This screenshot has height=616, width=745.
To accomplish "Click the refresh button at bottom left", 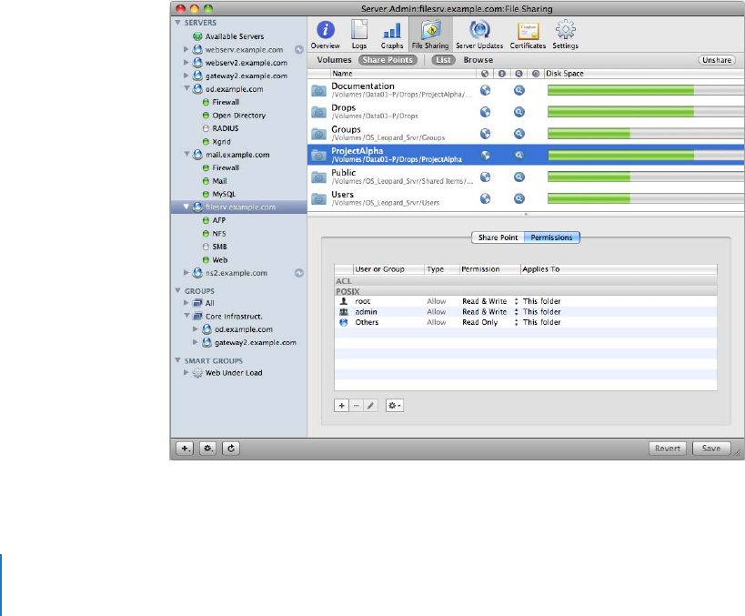I will (231, 449).
